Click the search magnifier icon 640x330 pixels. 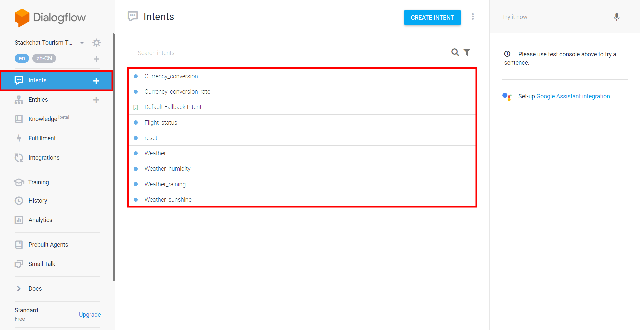pyautogui.click(x=455, y=52)
